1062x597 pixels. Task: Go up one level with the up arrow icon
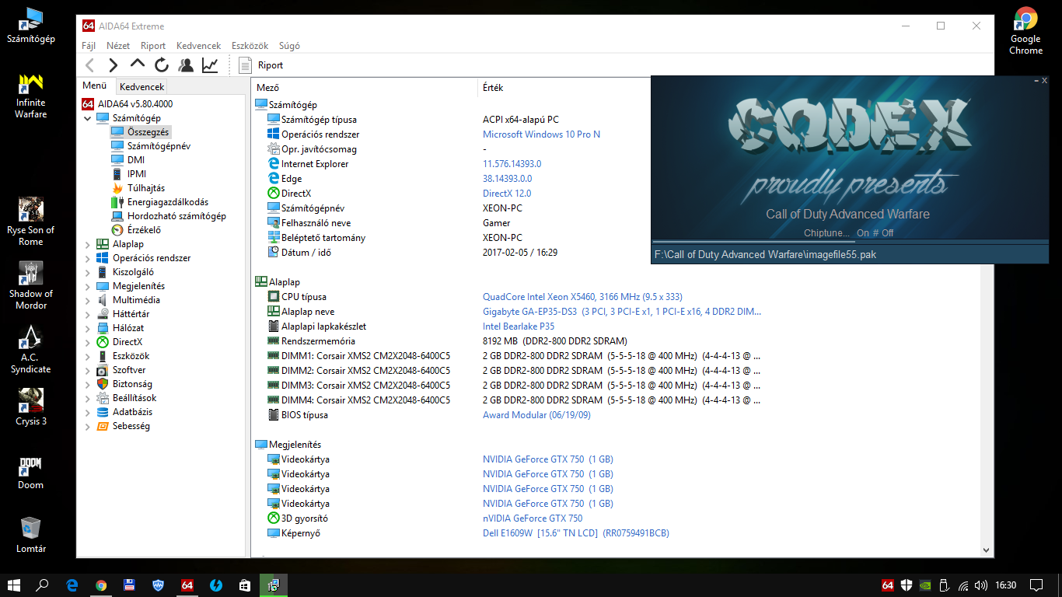pos(138,65)
